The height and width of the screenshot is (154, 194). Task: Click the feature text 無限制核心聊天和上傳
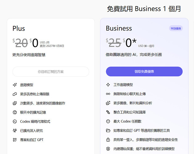pos(130,94)
